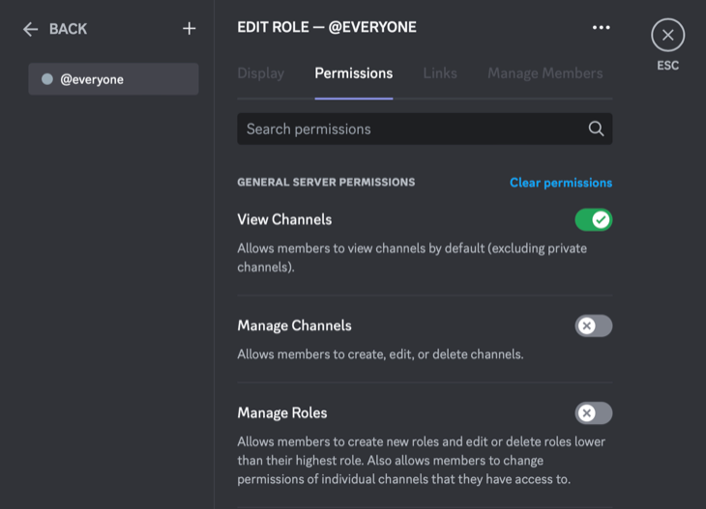706x509 pixels.
Task: Click 'Allows members to create, edit, or delete channels' text
Action: (x=380, y=354)
